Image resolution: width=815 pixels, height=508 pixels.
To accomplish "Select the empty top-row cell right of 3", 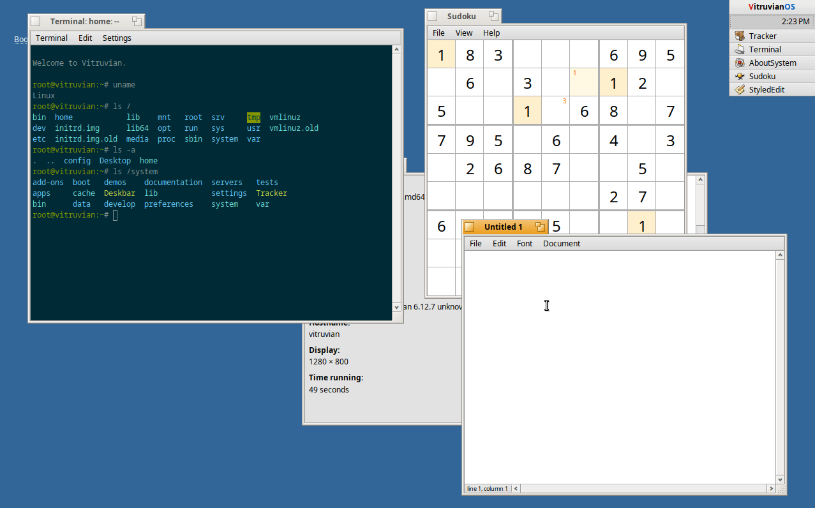I will tap(527, 55).
